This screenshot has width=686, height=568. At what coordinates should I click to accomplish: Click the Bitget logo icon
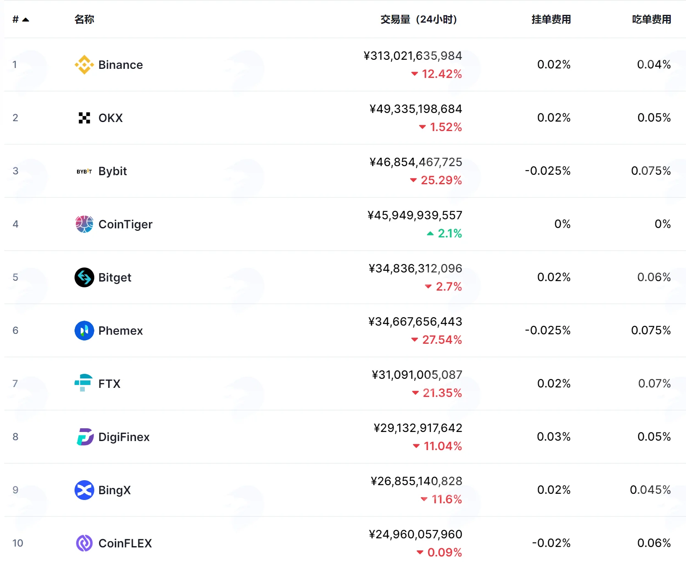tap(84, 277)
